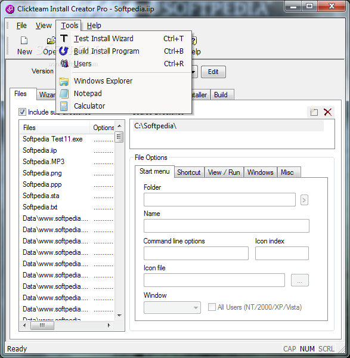Open the File menu
The image size is (350, 358).
point(21,26)
